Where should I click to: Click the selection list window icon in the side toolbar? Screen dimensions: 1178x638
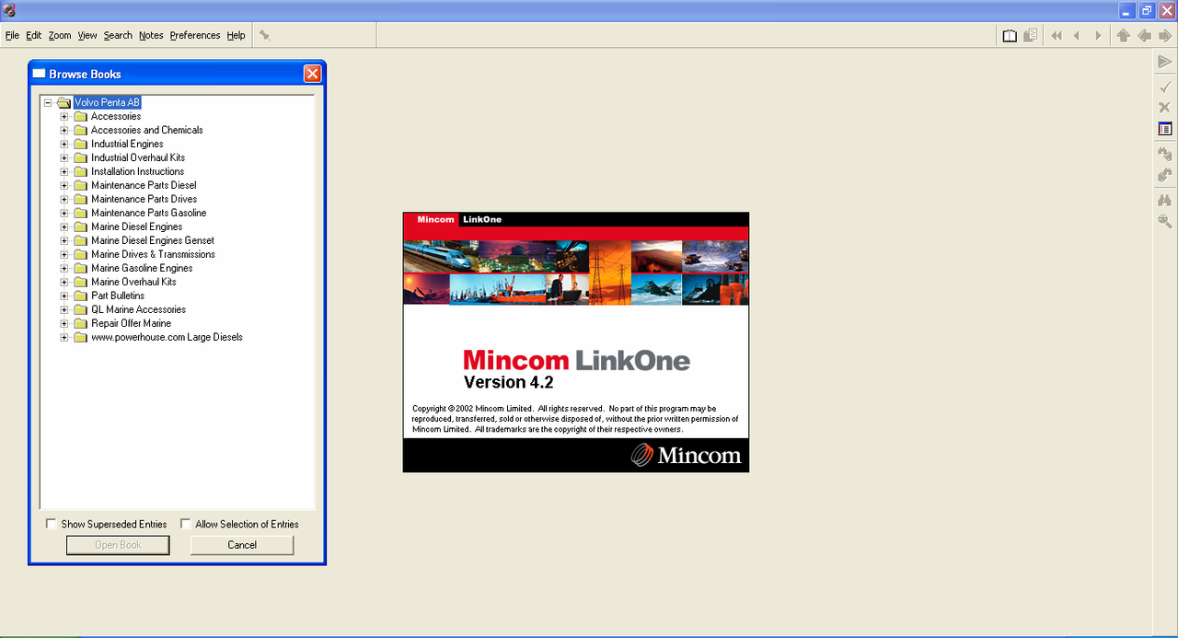click(1164, 129)
